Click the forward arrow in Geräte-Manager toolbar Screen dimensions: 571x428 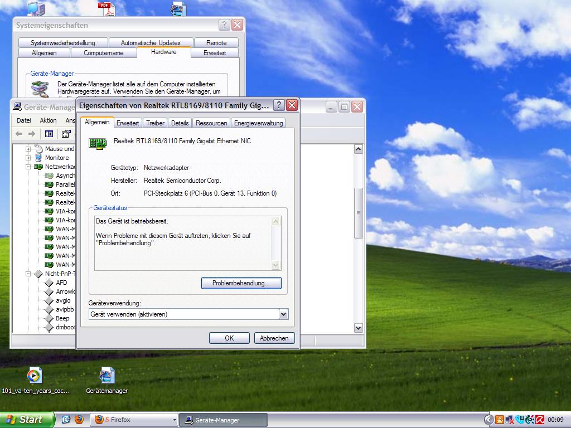(32, 134)
